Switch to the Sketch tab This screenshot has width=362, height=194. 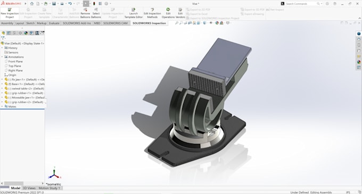[x=30, y=23]
